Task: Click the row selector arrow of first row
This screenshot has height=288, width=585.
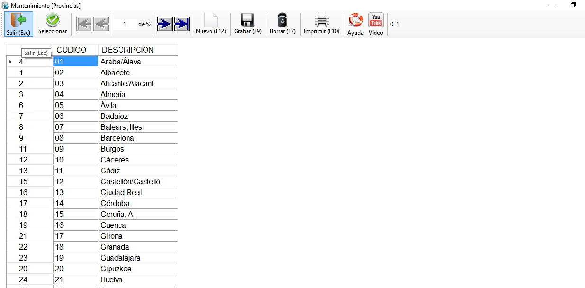Action: pos(10,62)
